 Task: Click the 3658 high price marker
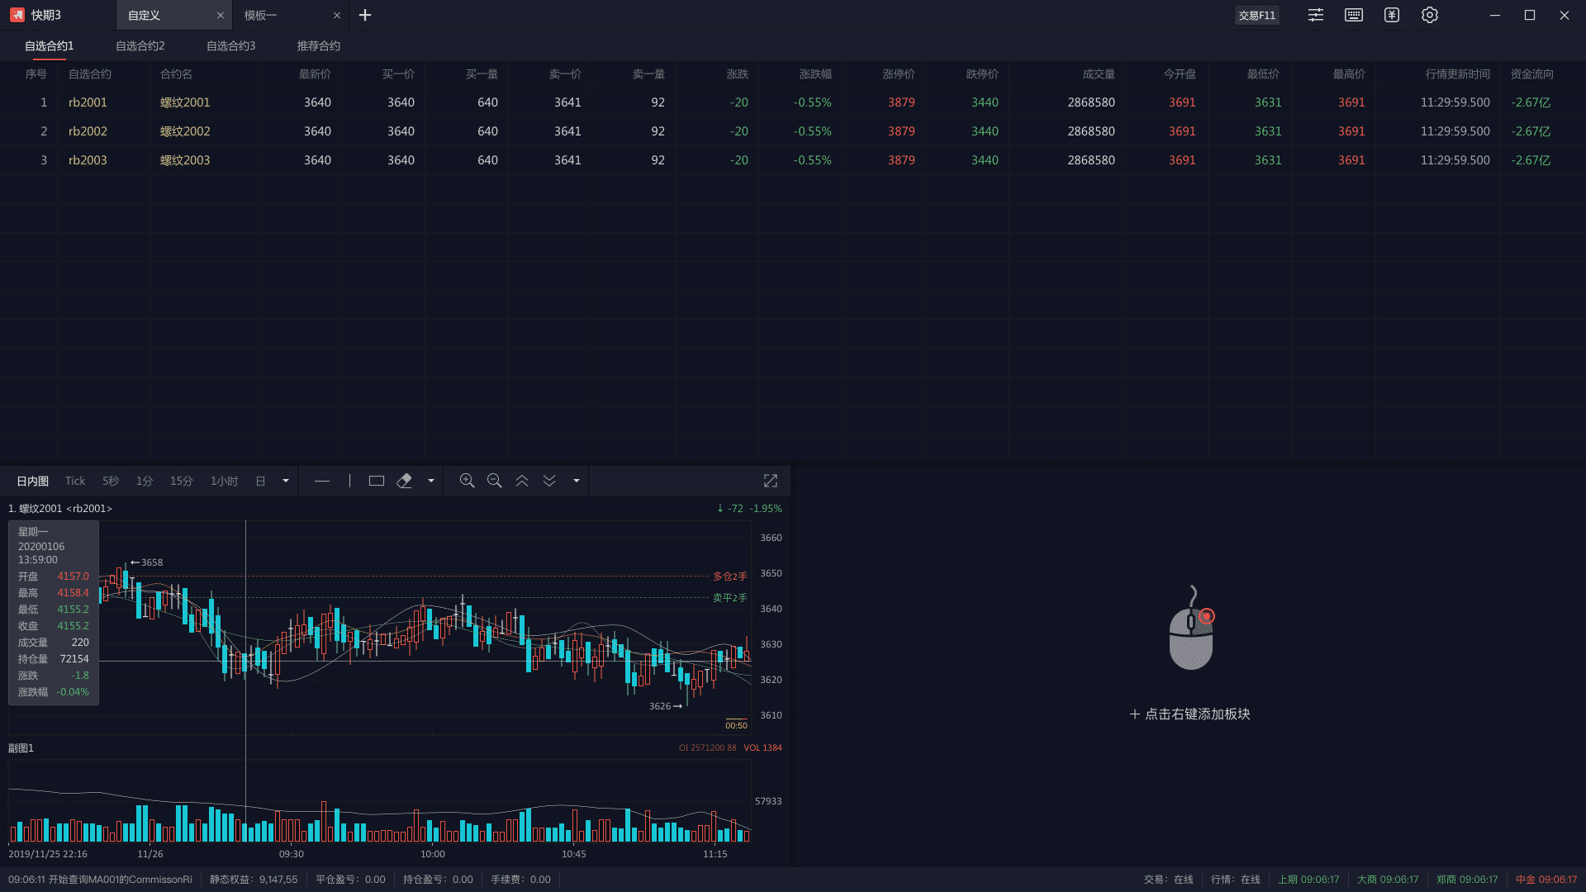[x=147, y=562]
